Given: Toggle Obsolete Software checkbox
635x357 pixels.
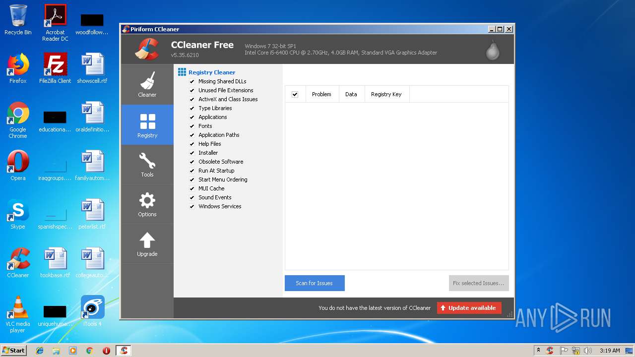Looking at the screenshot, I should 192,162.
